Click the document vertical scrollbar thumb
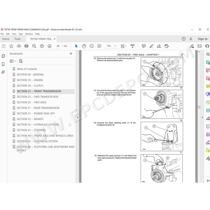 click(199, 107)
